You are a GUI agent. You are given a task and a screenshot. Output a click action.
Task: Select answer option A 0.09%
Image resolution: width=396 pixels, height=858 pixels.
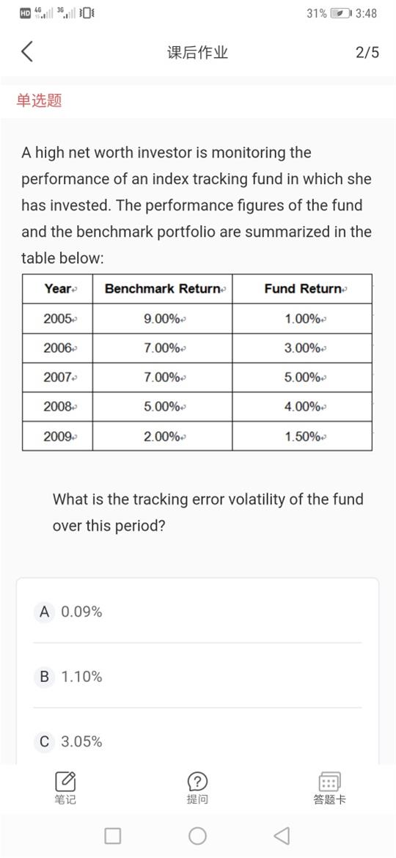pyautogui.click(x=197, y=611)
